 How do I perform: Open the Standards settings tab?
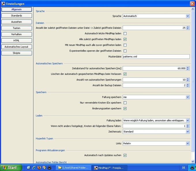tap(17, 16)
